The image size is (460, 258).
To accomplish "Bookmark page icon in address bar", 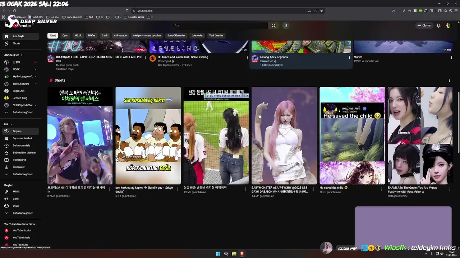I will (127, 11).
